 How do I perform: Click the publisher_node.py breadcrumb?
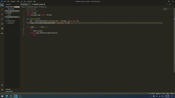click(x=33, y=7)
